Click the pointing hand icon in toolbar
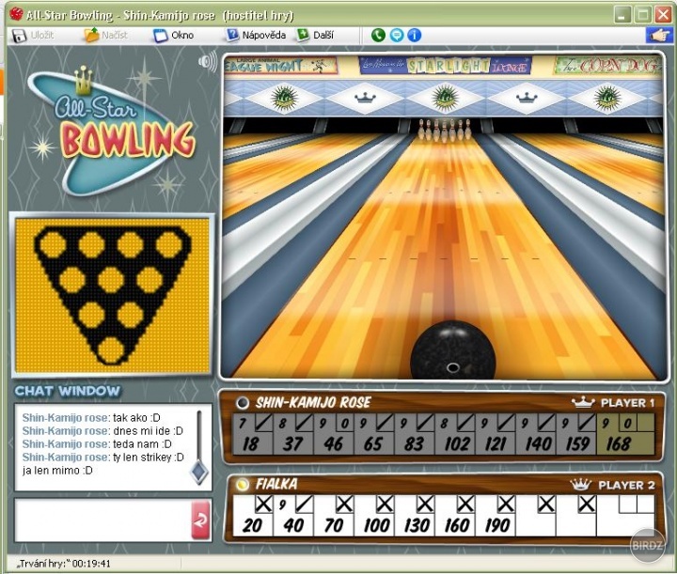This screenshot has height=574, width=677. [658, 36]
